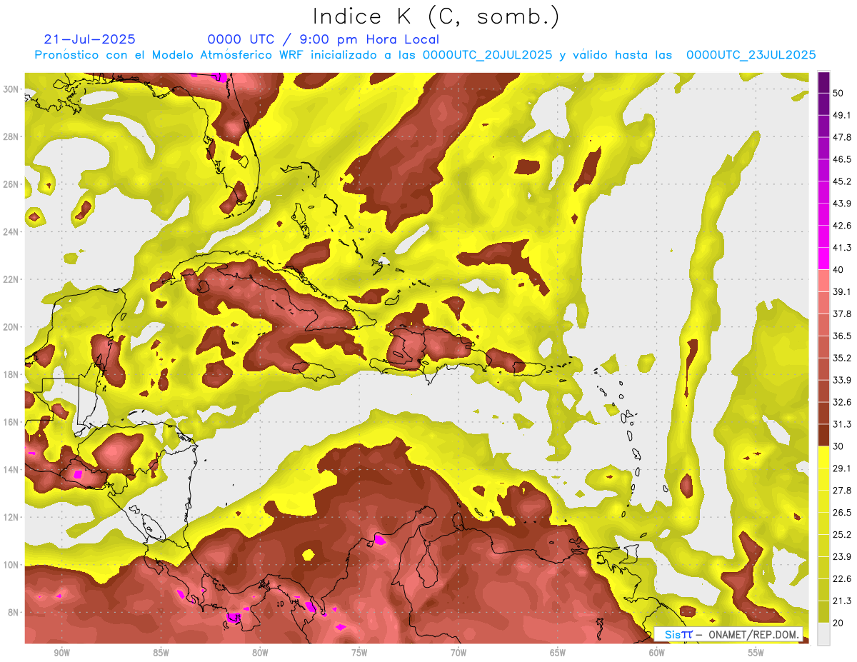This screenshot has height=662, width=857.
Task: Click the '90W' longitude label
Action: 61,653
